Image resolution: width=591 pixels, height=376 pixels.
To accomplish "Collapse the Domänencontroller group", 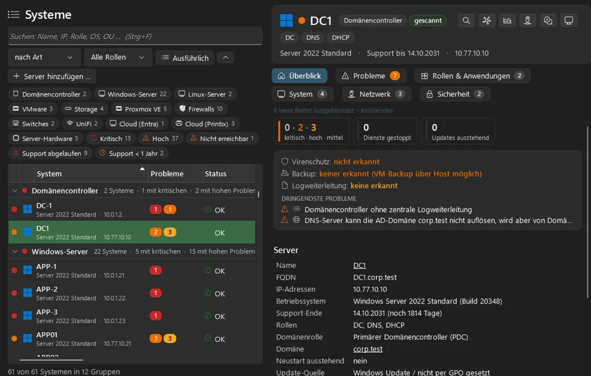I will 15,191.
